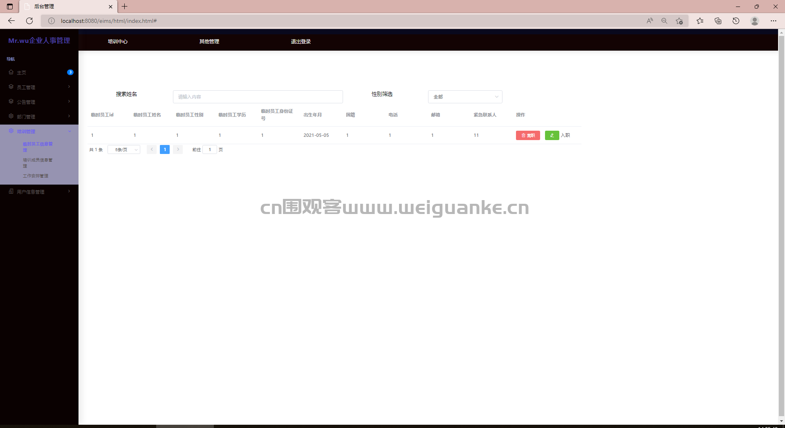
Task: Click the vertical scrollbar on the right
Action: coord(781,227)
